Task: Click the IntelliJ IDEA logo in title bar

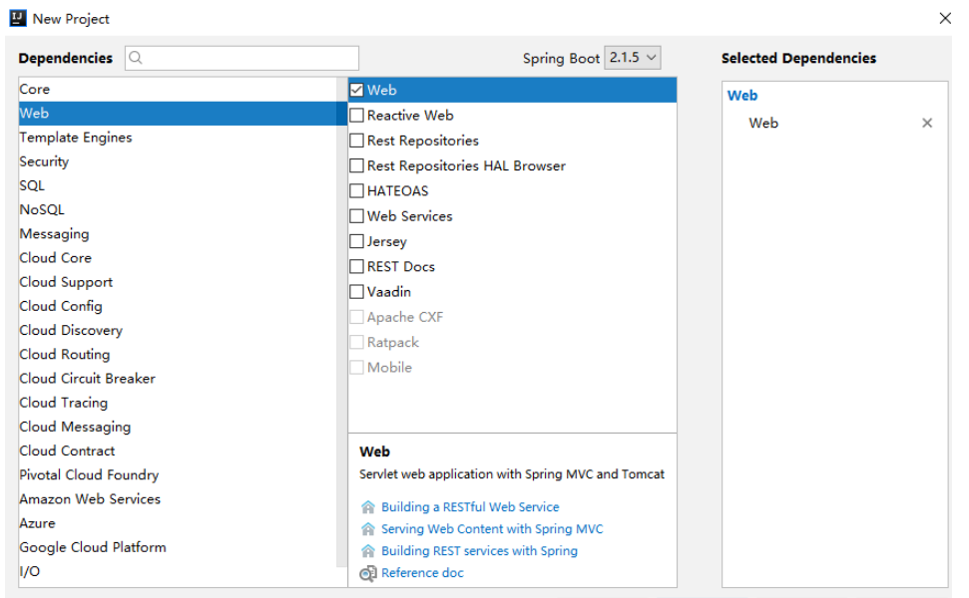Action: (x=18, y=18)
